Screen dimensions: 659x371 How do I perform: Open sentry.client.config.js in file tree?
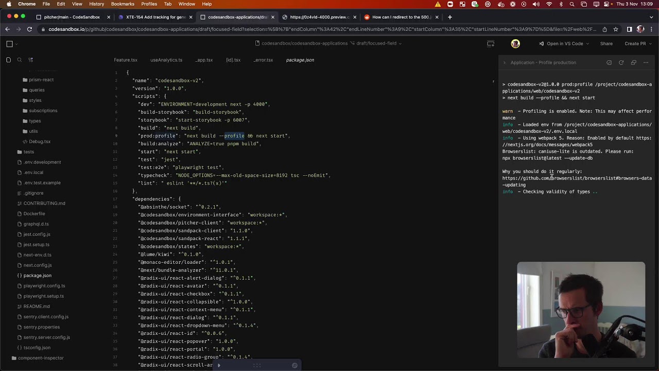coord(46,317)
